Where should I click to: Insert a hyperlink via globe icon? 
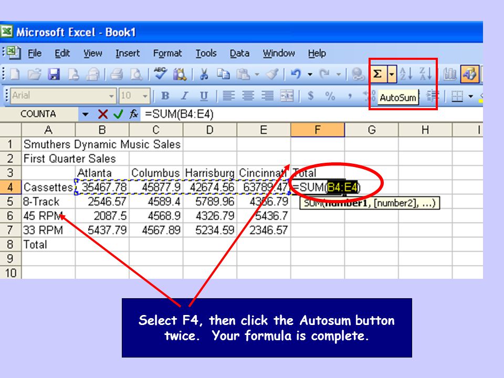358,75
